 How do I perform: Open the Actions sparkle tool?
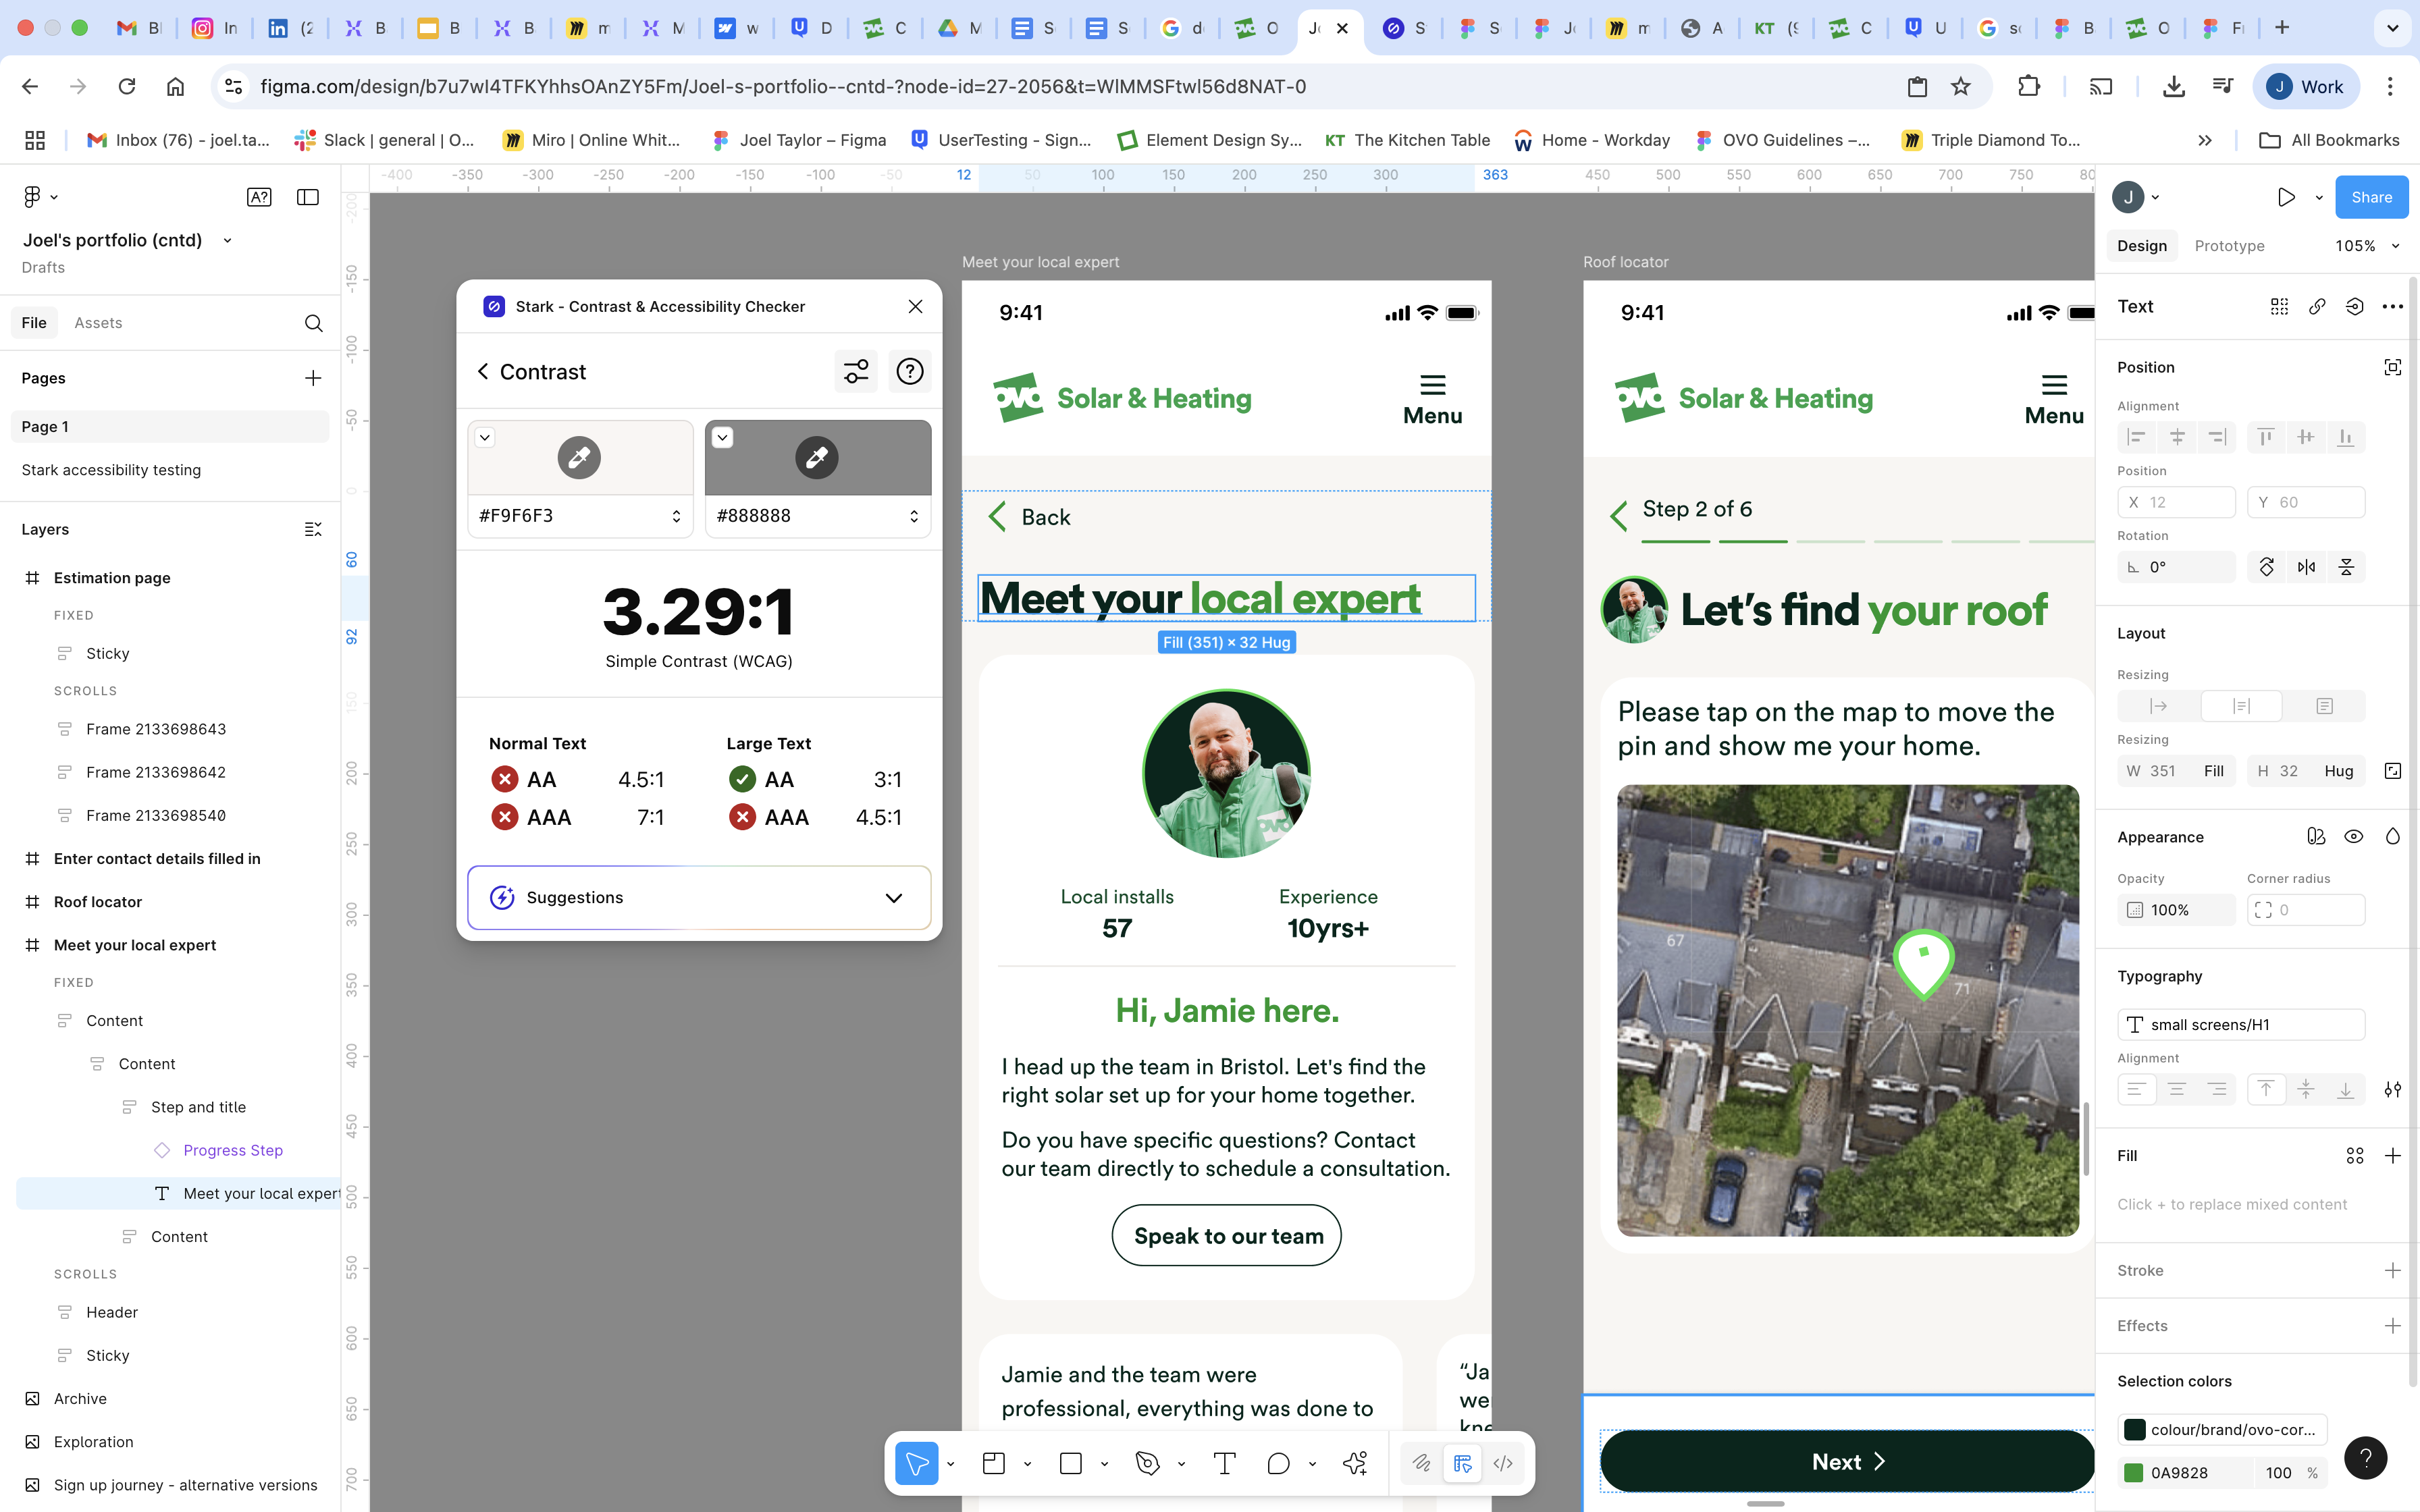point(1355,1463)
